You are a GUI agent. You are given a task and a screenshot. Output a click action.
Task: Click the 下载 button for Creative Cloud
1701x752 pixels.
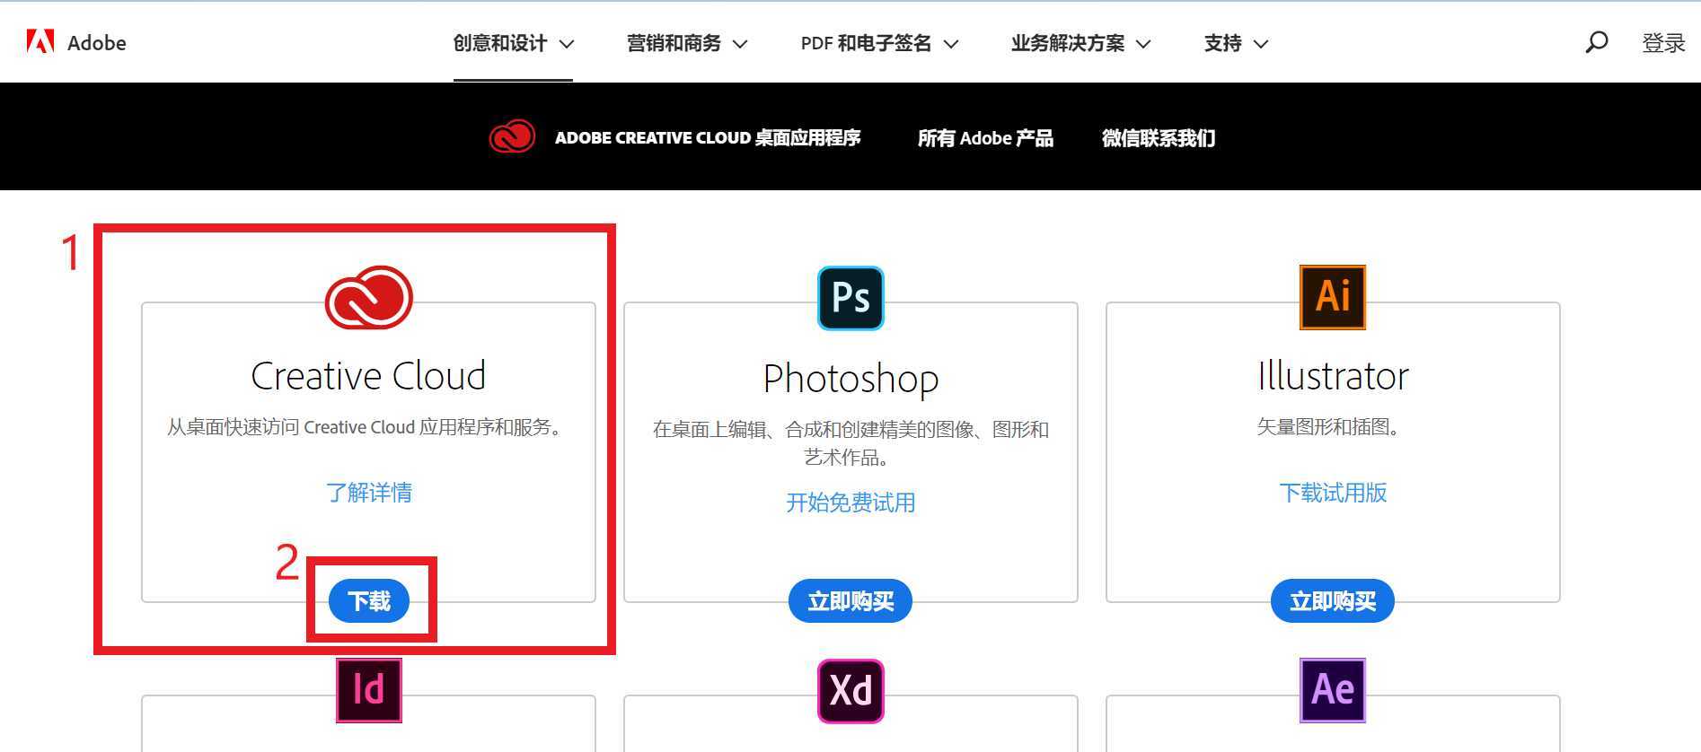tap(369, 600)
